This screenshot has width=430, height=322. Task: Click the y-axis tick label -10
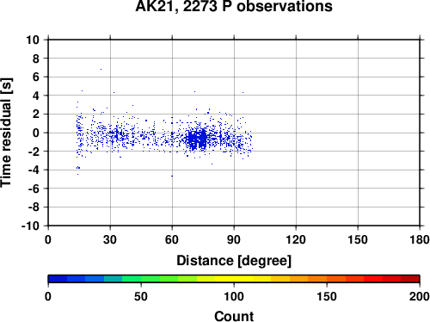[x=30, y=226]
